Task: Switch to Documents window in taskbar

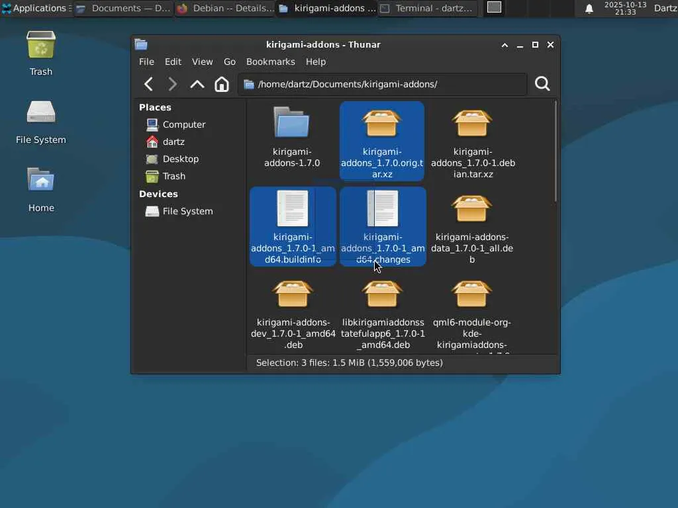Action: click(124, 8)
